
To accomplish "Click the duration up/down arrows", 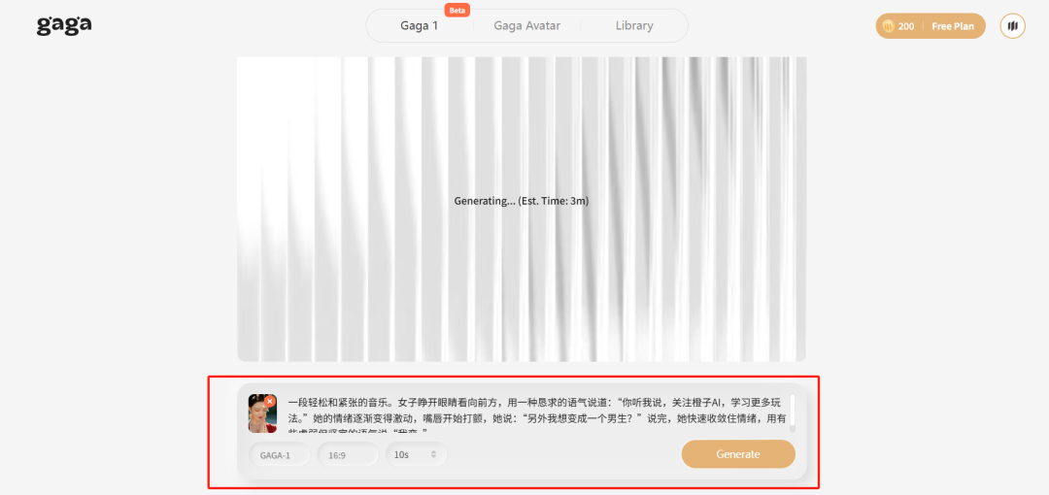I will pos(434,454).
